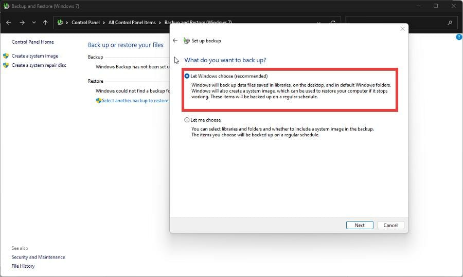463x277 pixels.
Task: Click Select another backup to restore from
Action: click(x=135, y=101)
